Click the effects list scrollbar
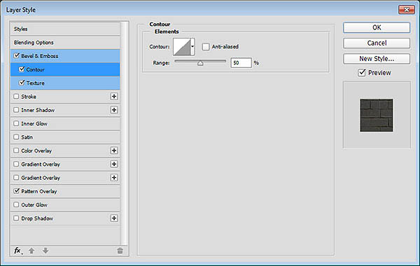The image size is (420, 266). coord(124,133)
